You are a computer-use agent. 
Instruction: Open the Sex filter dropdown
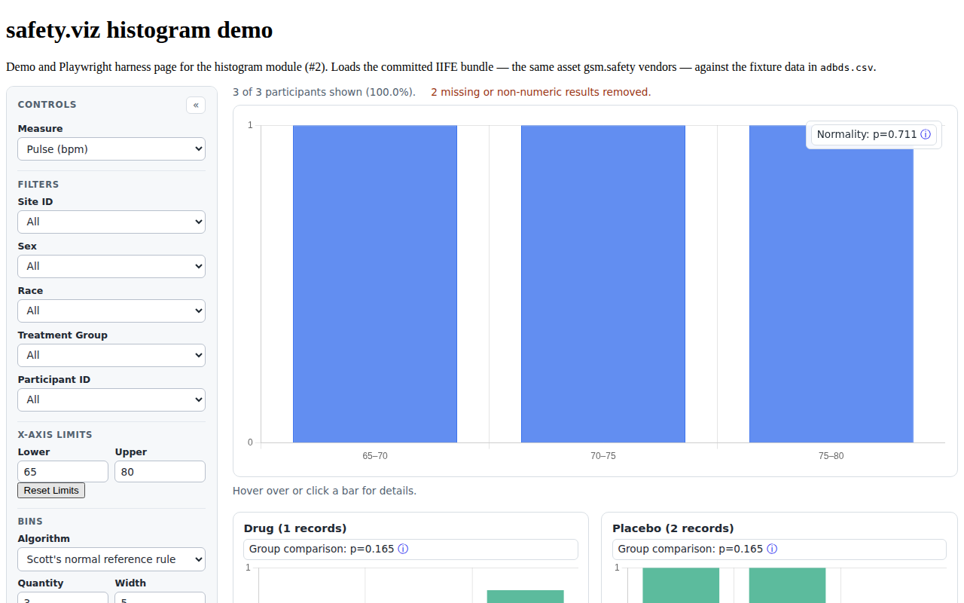point(111,266)
